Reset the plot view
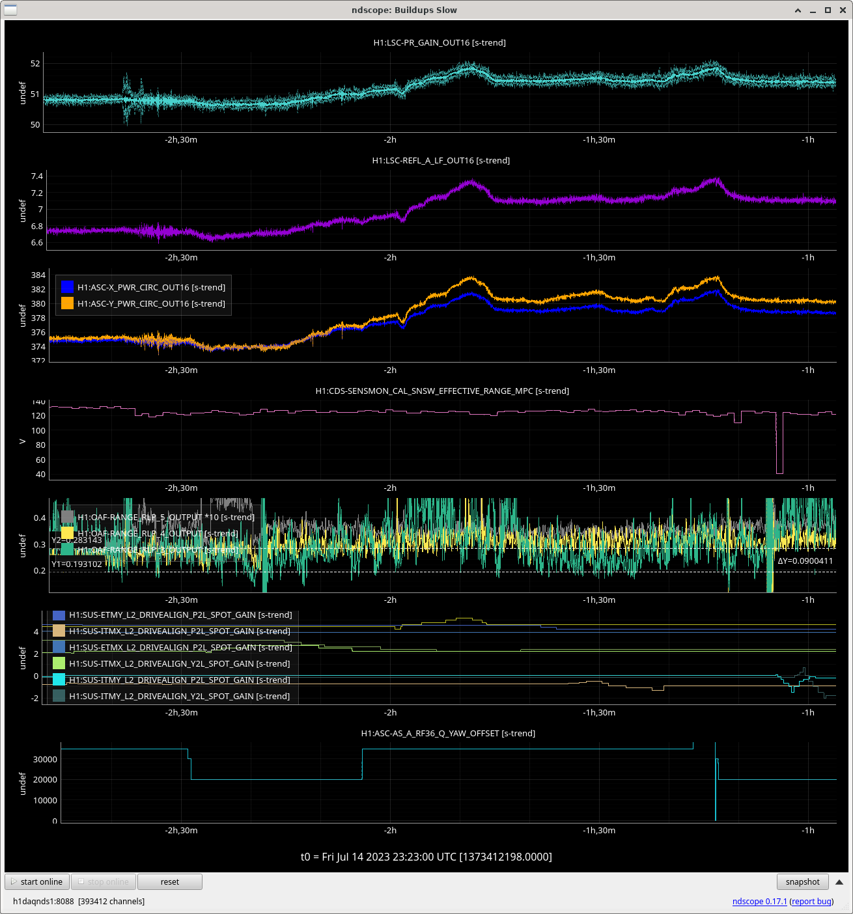853x914 pixels. 169,881
